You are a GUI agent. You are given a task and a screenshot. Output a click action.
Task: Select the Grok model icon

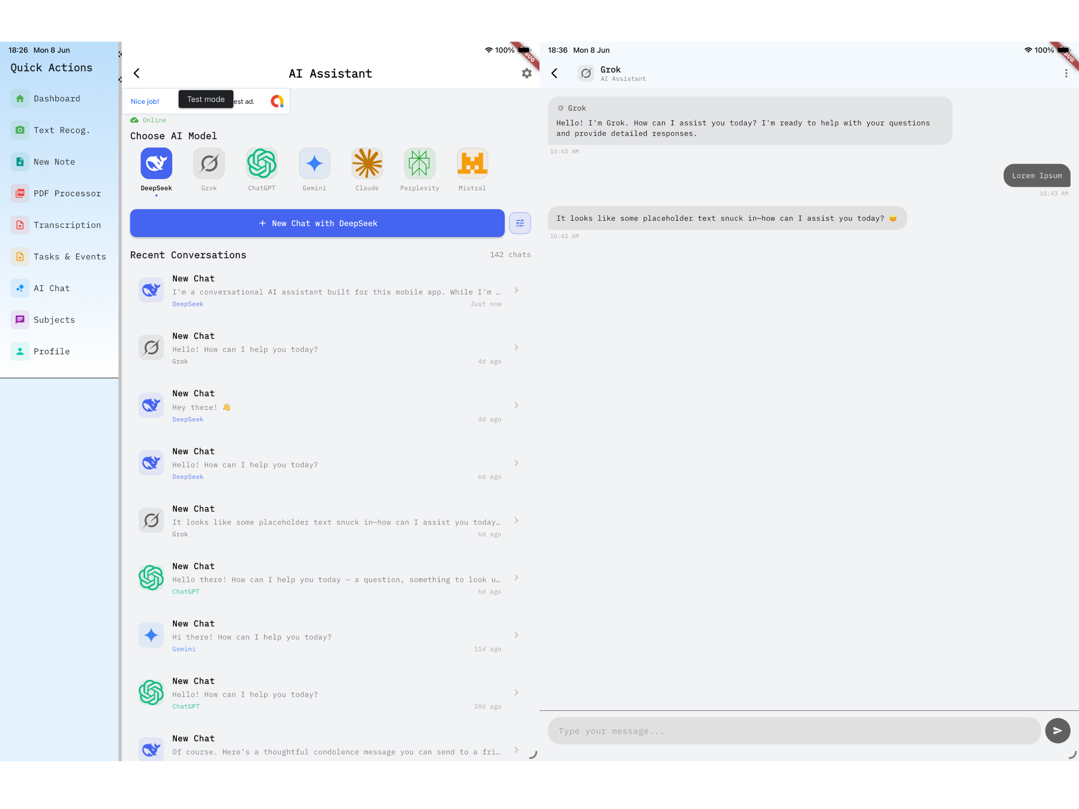pyautogui.click(x=209, y=163)
